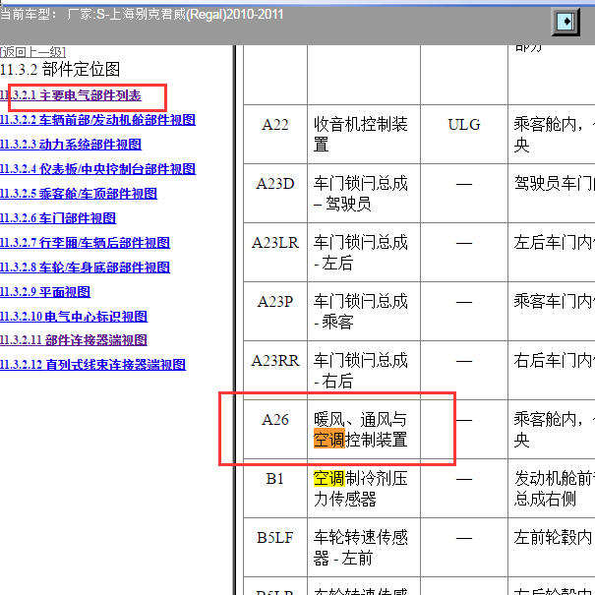
Task: Click the A23D code cell
Action: coord(275,194)
